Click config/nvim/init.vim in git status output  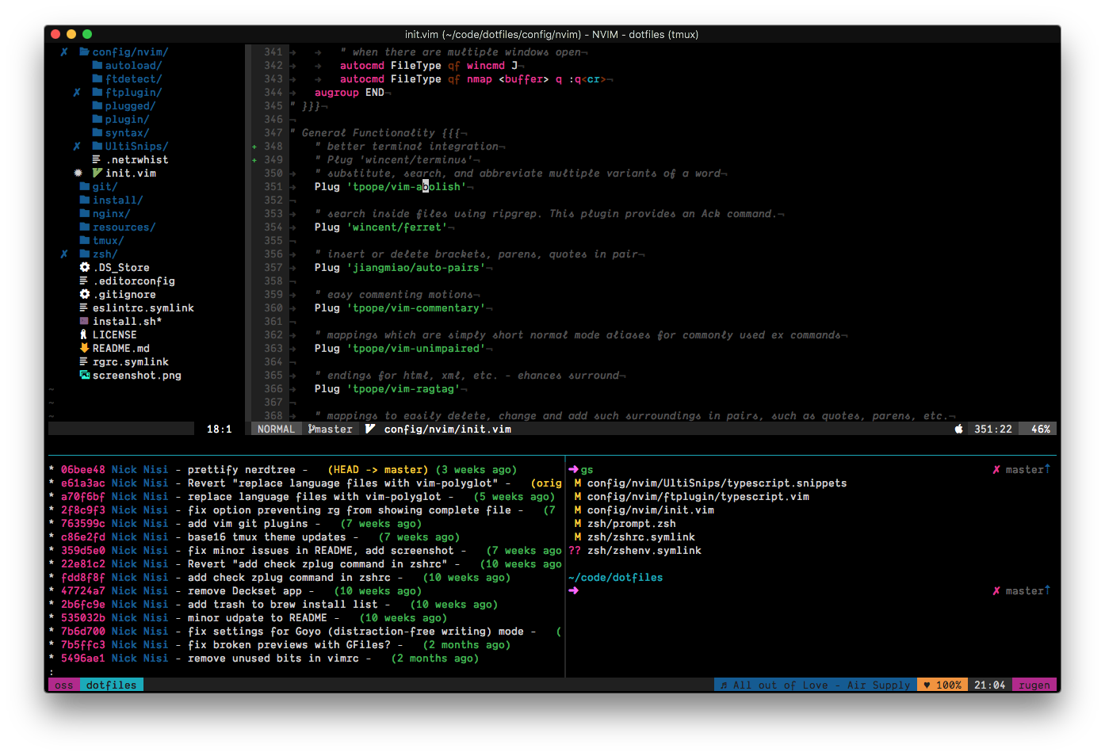click(x=650, y=510)
